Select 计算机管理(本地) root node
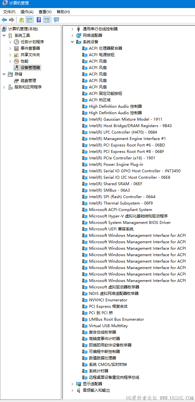This screenshot has width=195, height=402. click(x=23, y=29)
